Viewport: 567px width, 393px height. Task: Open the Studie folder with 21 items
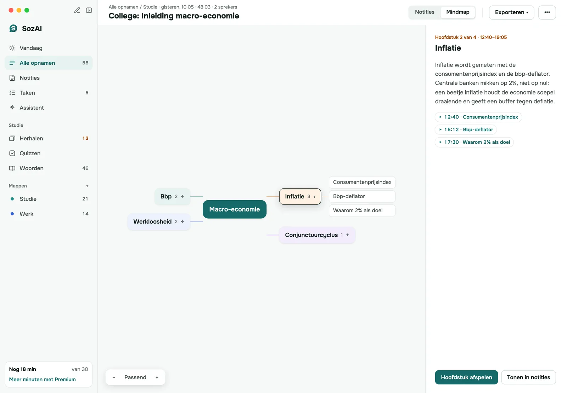[x=49, y=199]
